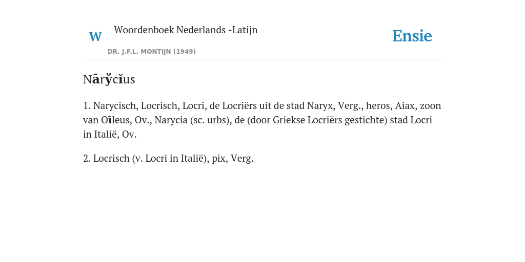
Task: Click the Nārycius headword heading
Action: click(x=109, y=79)
